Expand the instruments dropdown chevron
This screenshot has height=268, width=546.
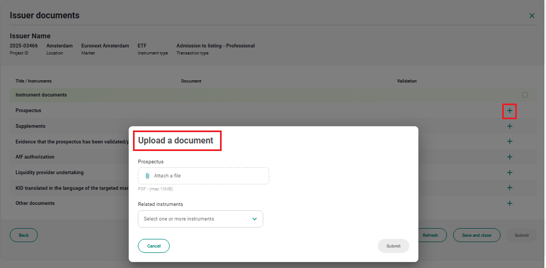[x=255, y=219]
